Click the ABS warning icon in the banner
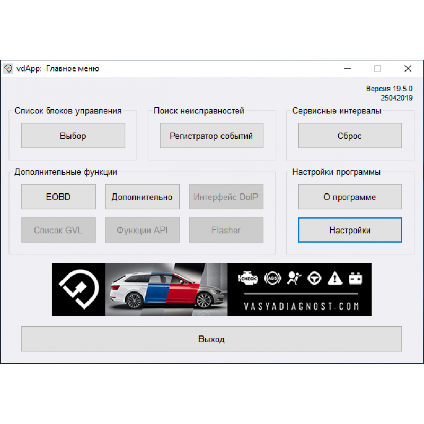Screen dimensions: 424x424 [x=272, y=278]
